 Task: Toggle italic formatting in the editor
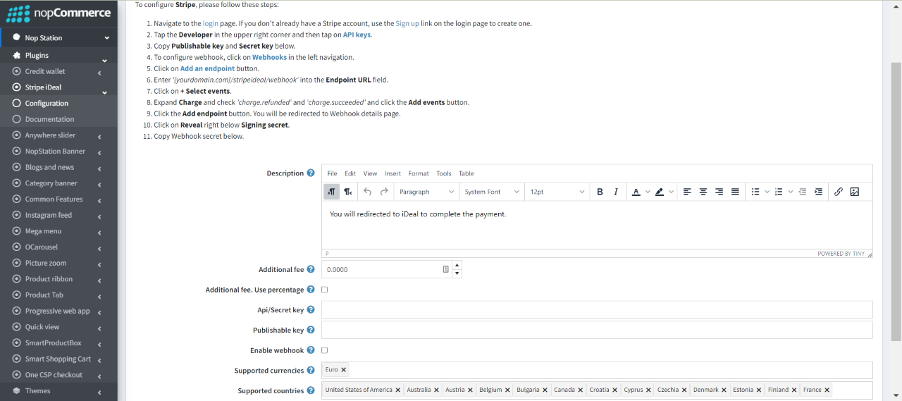pyautogui.click(x=616, y=192)
